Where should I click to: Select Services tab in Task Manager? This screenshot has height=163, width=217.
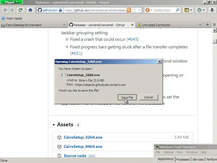[198, 159]
